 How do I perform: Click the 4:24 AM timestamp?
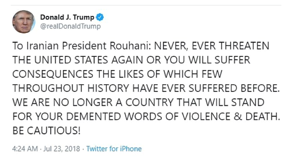tap(24, 149)
